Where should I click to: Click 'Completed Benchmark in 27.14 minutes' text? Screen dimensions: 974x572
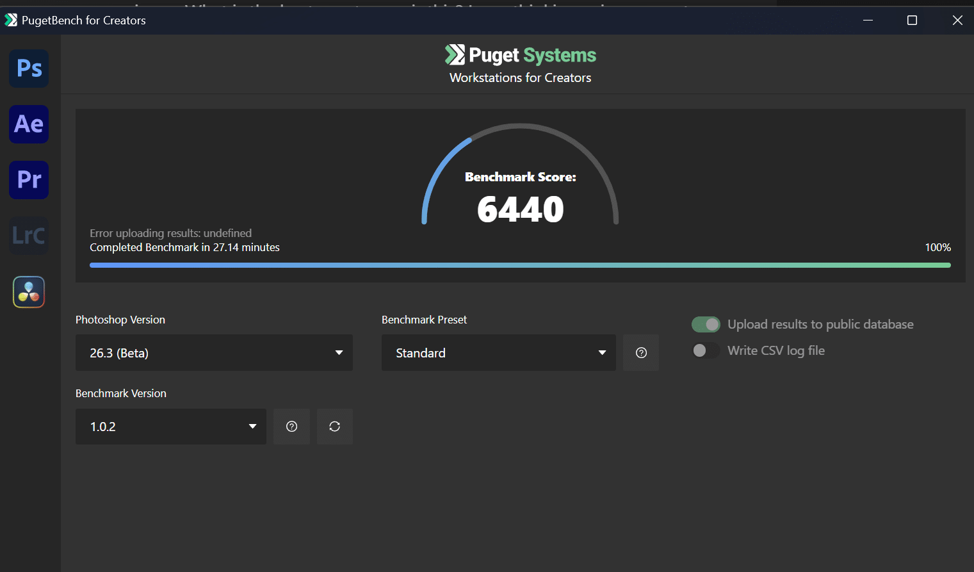click(184, 247)
